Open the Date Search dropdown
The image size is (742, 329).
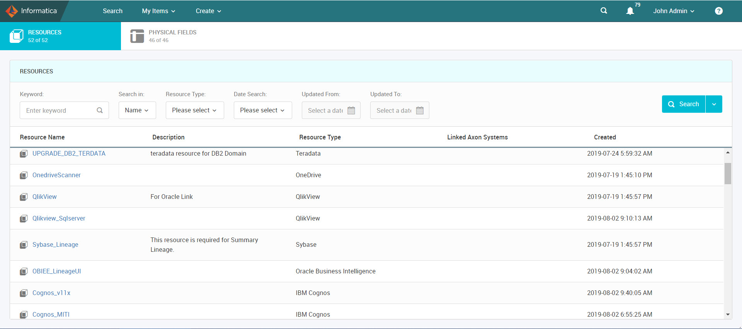pyautogui.click(x=263, y=110)
